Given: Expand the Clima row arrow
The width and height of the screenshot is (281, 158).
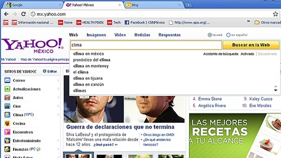Looking at the screenshot, I should point(58,115).
